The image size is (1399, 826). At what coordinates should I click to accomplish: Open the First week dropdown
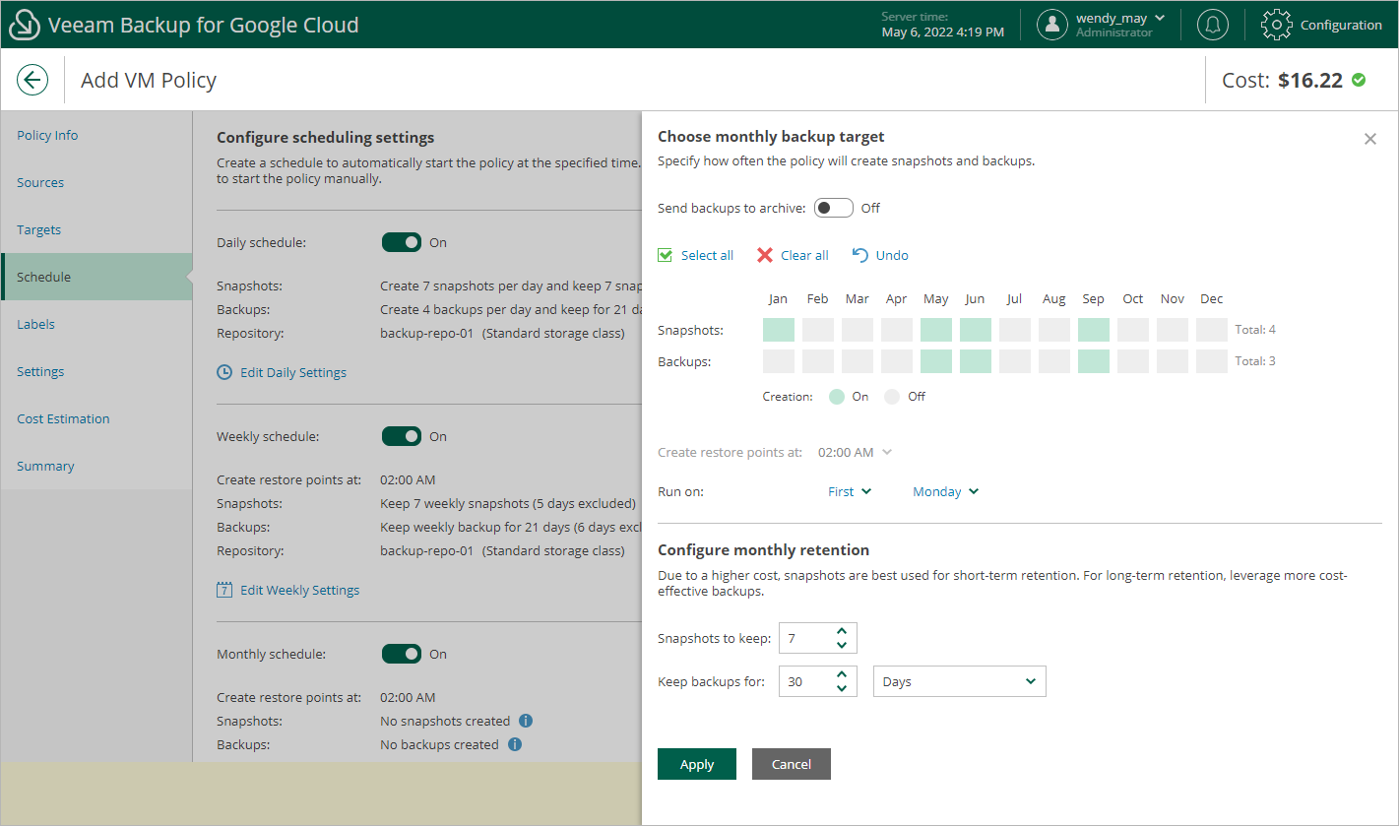[x=850, y=491]
